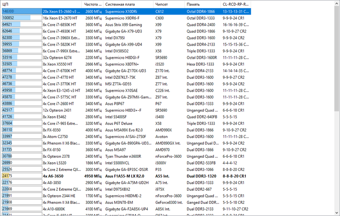Select the 4x Core i7-6700K HT row

pos(126,71)
